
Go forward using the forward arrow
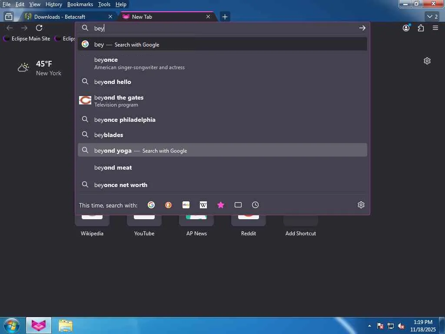pyautogui.click(x=24, y=28)
